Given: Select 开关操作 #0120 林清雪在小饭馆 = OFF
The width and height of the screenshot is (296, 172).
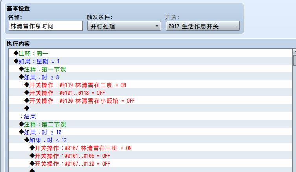Looking at the screenshot, I should click(151, 100).
